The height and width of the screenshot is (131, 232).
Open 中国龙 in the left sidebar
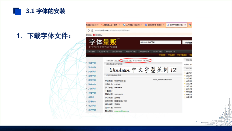point(91,97)
